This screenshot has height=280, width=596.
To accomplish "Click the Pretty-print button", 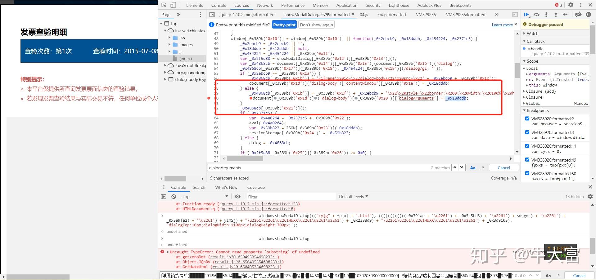I will click(x=284, y=25).
